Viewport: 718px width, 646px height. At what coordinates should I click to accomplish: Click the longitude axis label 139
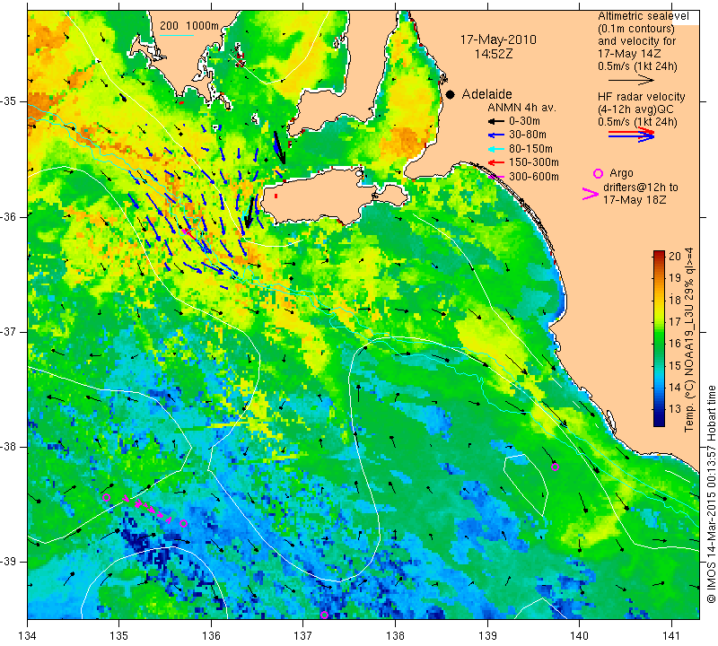click(x=487, y=636)
